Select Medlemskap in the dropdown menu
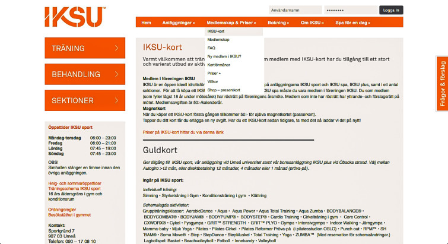The image size is (448, 244). pyautogui.click(x=234, y=40)
